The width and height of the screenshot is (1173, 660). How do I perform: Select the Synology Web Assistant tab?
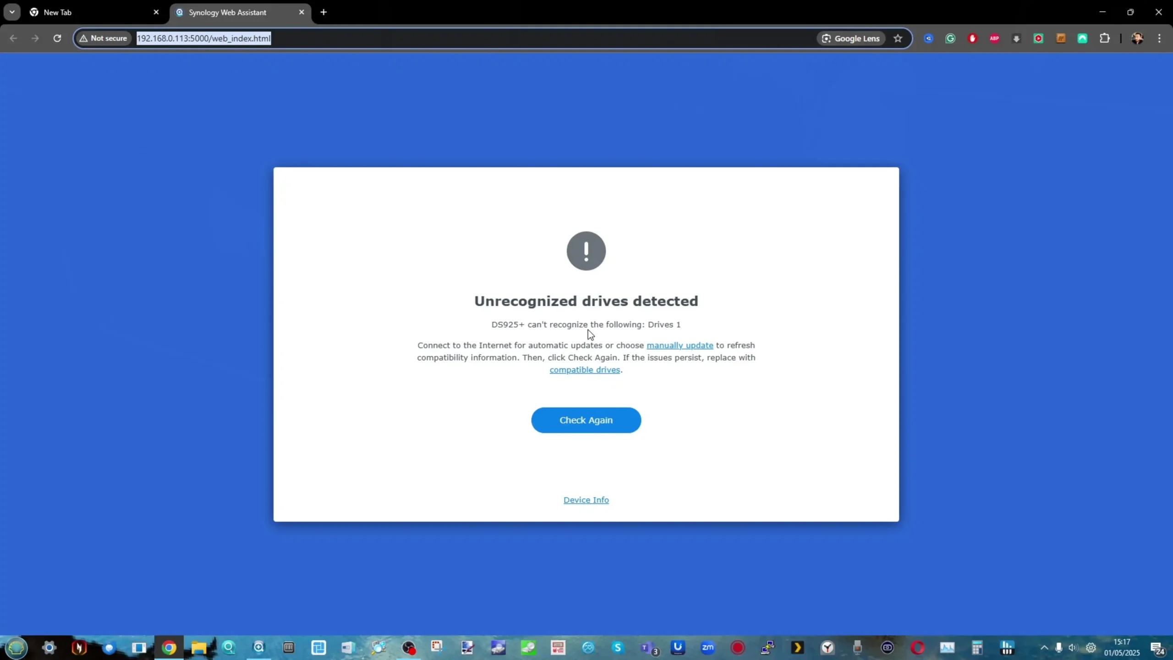(234, 12)
